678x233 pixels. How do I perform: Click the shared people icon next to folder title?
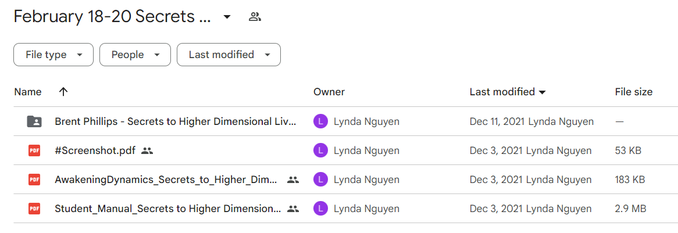[255, 17]
